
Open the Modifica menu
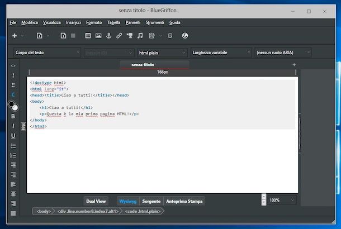coord(30,22)
